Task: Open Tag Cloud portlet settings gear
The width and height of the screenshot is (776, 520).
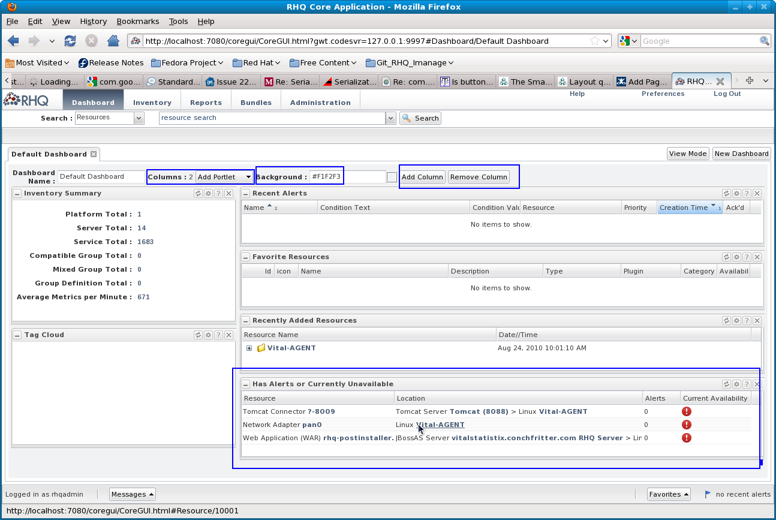Action: [x=208, y=335]
